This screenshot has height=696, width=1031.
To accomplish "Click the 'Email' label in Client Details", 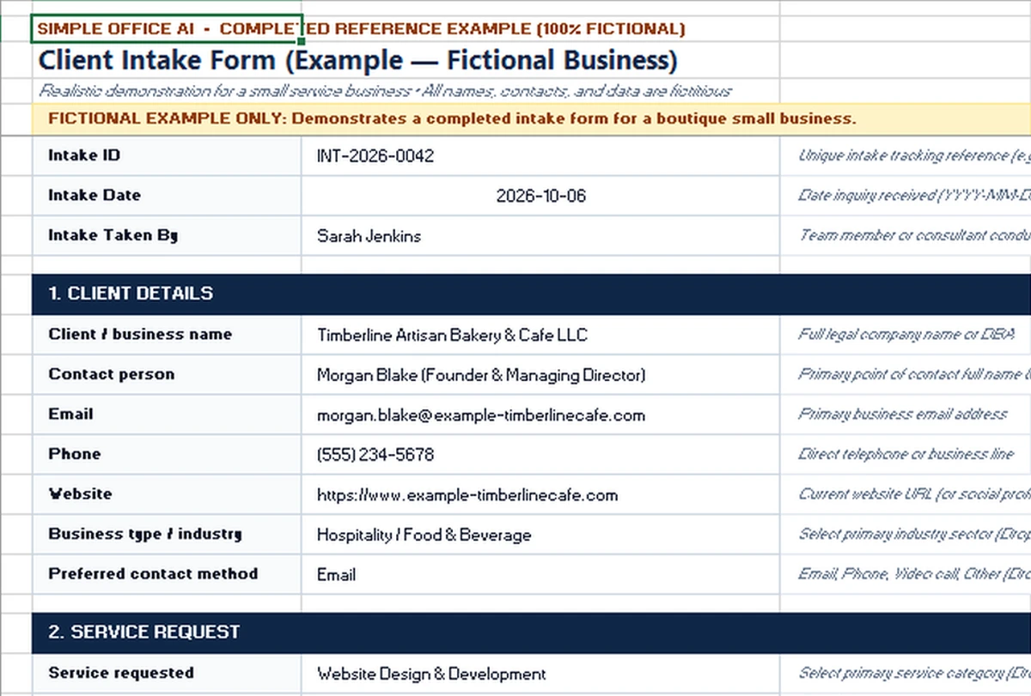I will coord(167,415).
